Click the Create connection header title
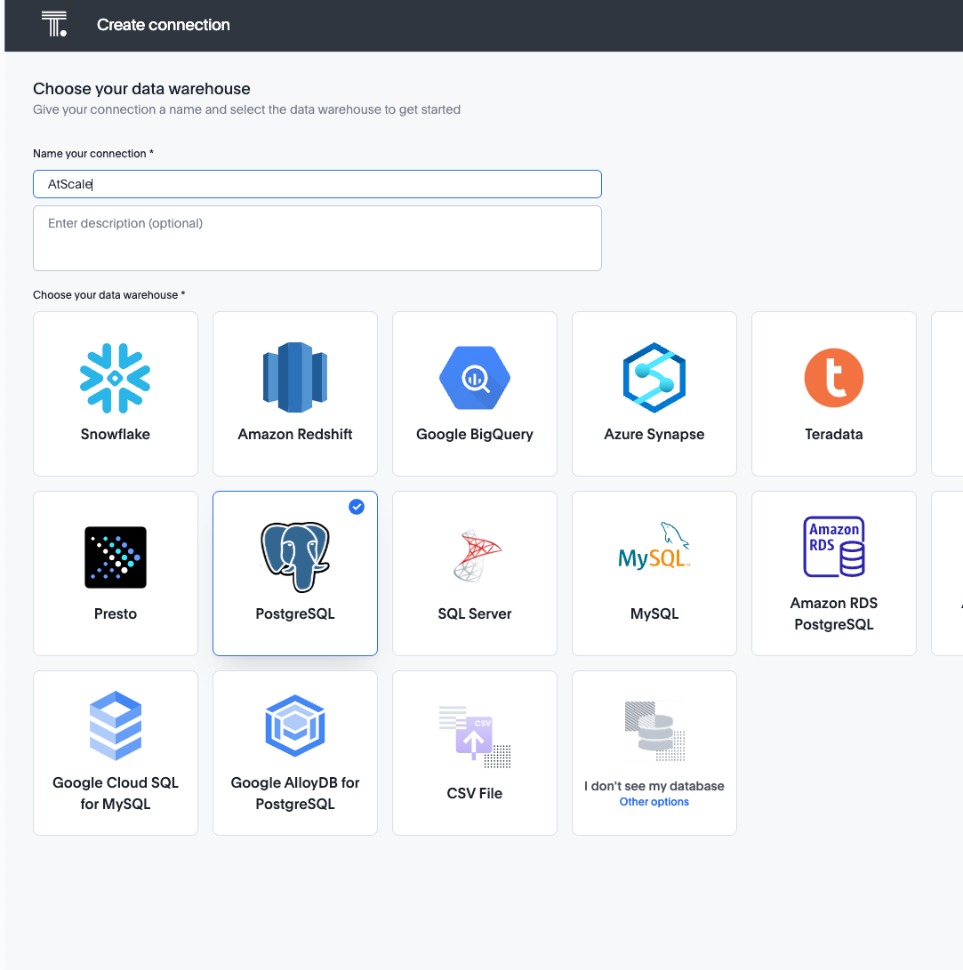Viewport: 963px width, 970px height. coord(164,25)
